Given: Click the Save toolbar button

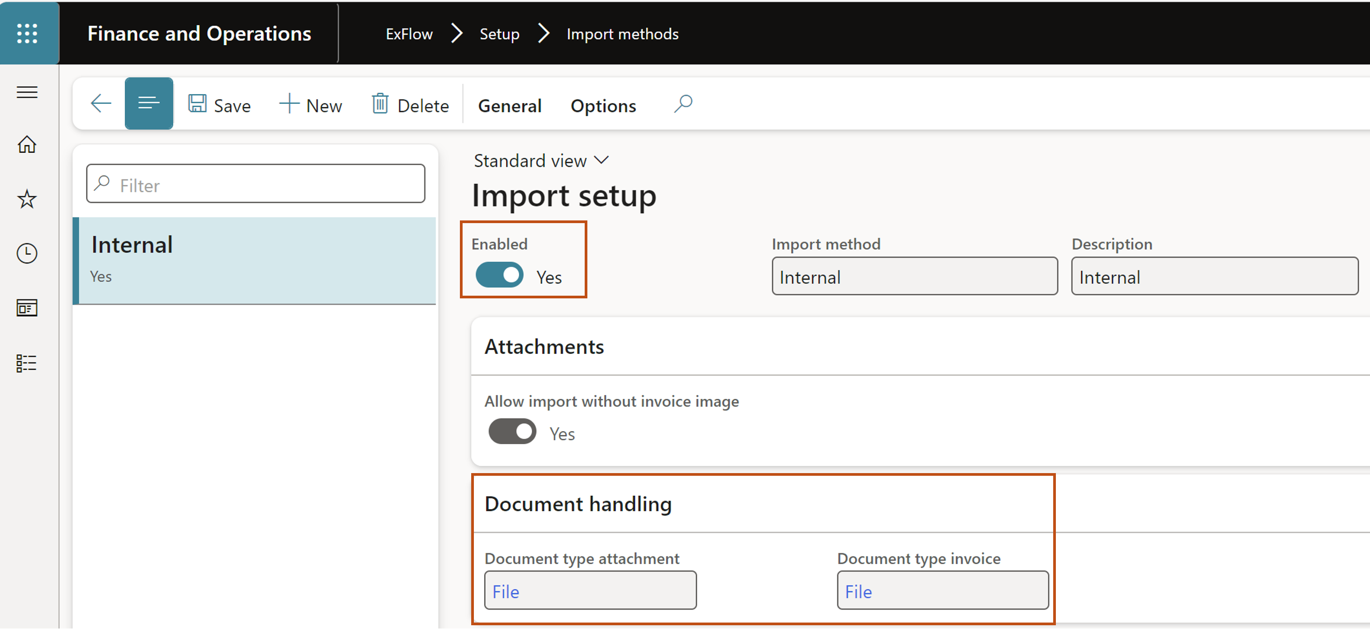Looking at the screenshot, I should pos(219,105).
